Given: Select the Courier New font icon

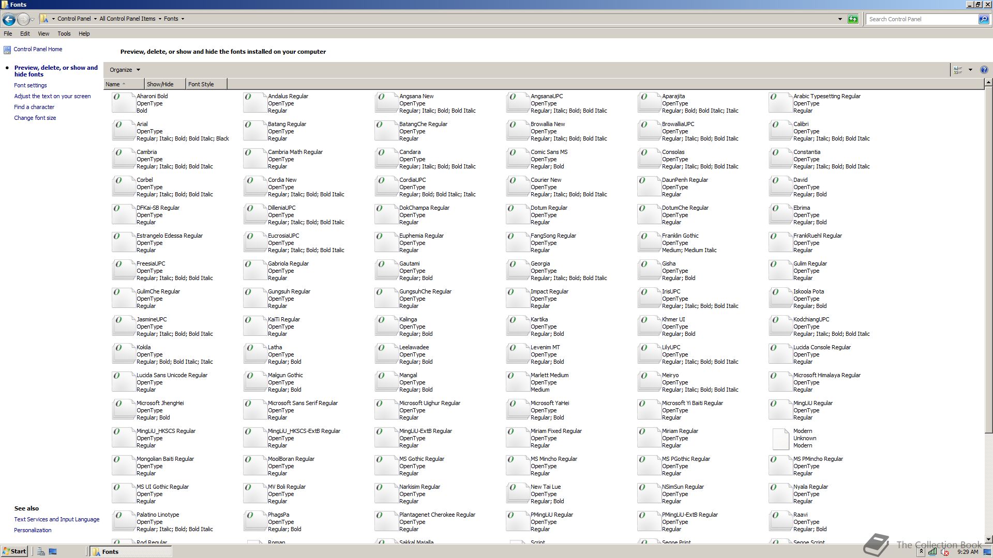Looking at the screenshot, I should 517,187.
